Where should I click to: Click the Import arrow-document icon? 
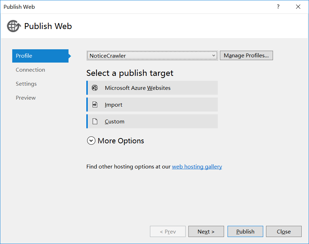tap(95, 105)
